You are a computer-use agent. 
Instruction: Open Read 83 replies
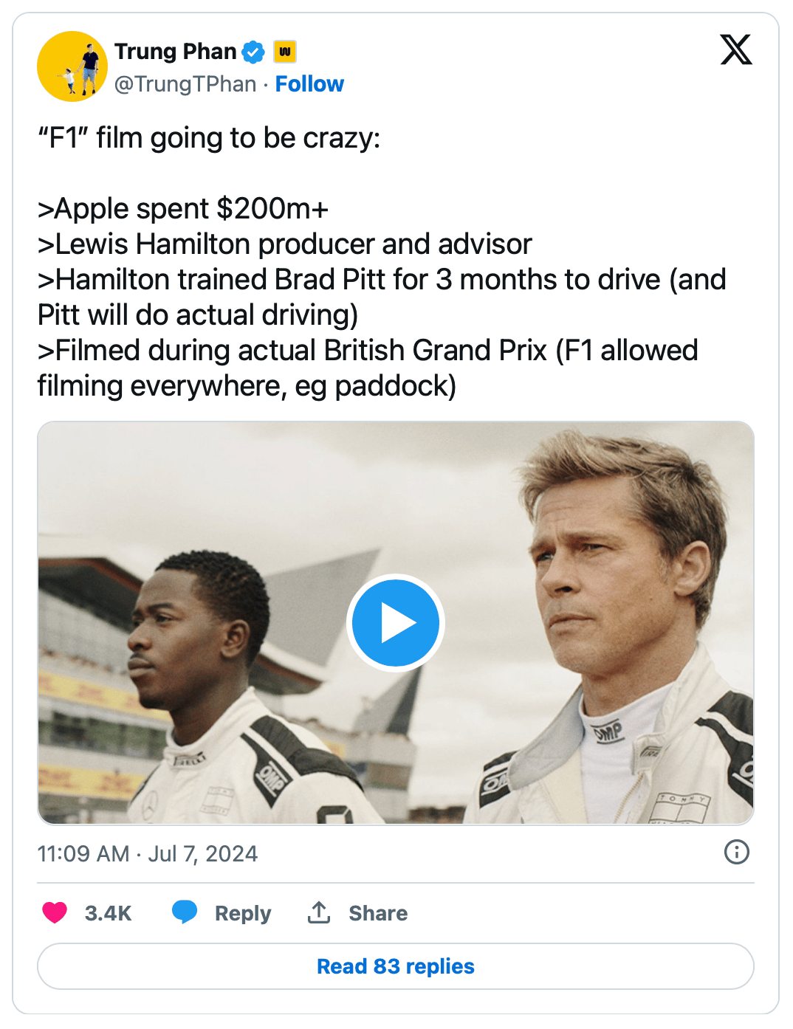(396, 966)
